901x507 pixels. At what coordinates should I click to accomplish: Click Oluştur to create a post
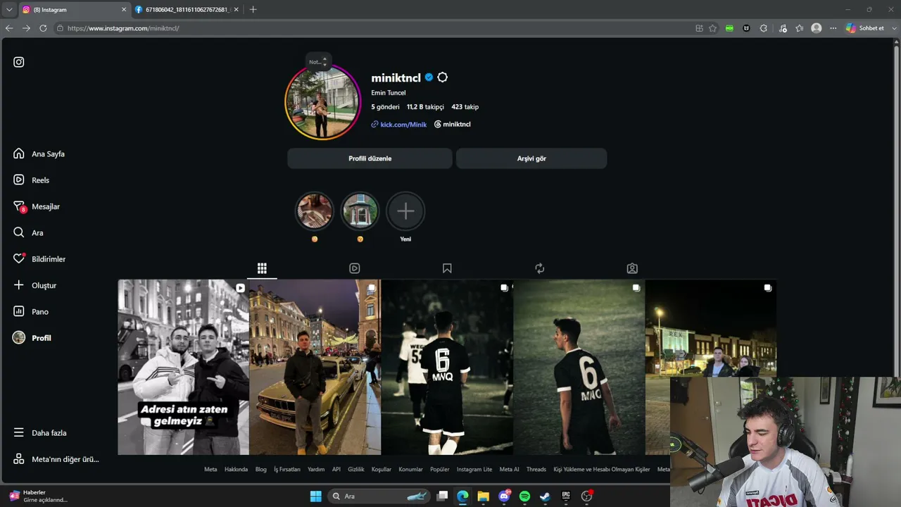click(x=34, y=285)
